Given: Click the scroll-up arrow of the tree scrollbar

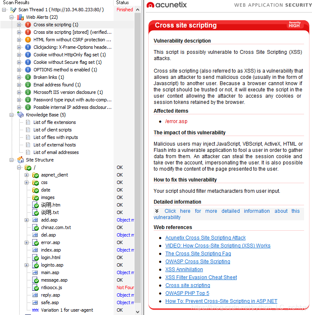Looking at the screenshot, I should click(x=137, y=10).
